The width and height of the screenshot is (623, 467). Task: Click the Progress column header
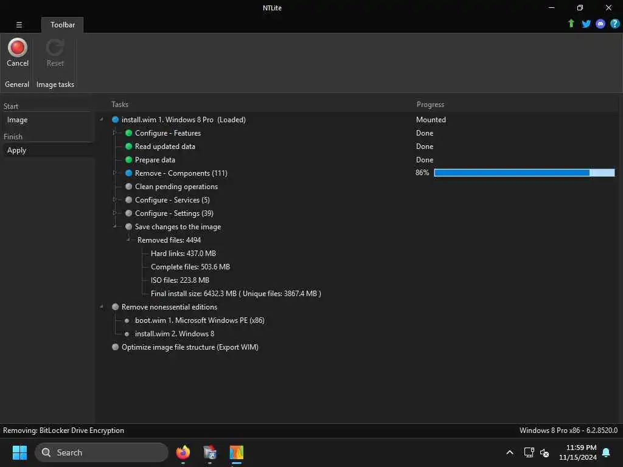430,105
